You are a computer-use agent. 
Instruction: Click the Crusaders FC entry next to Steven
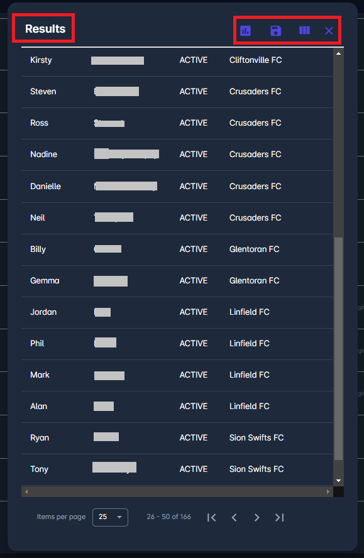(255, 91)
